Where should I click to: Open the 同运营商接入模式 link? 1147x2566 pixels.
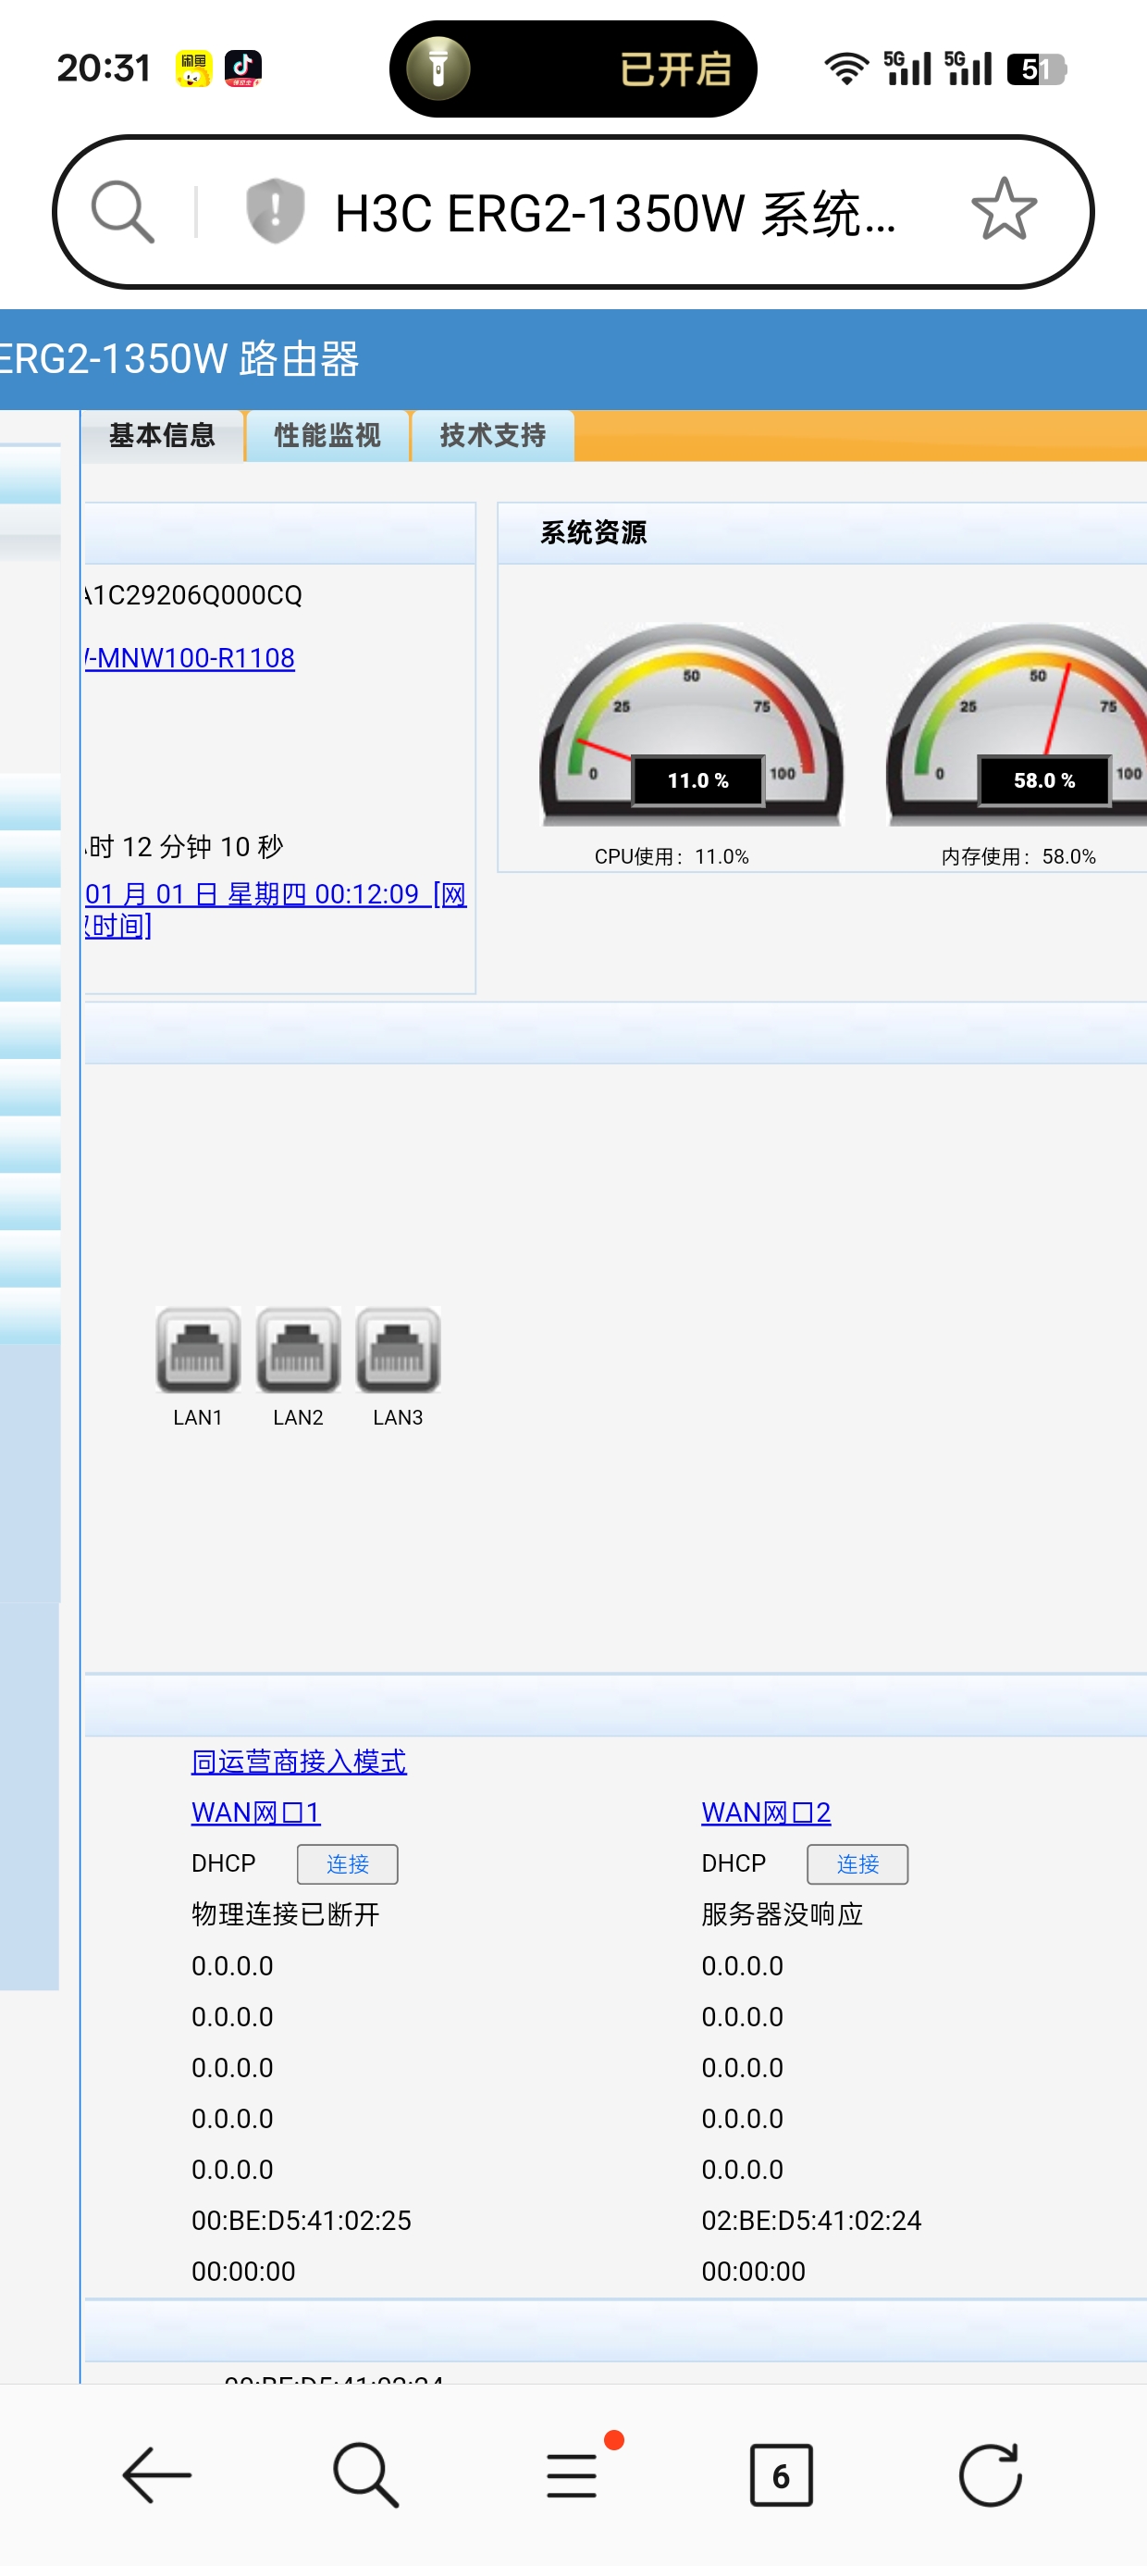pos(299,1762)
